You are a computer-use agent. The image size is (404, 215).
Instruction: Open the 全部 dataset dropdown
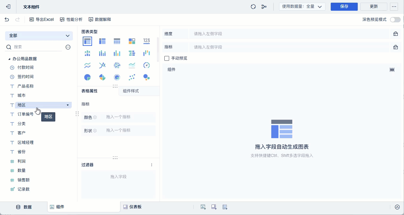pyautogui.click(x=39, y=36)
